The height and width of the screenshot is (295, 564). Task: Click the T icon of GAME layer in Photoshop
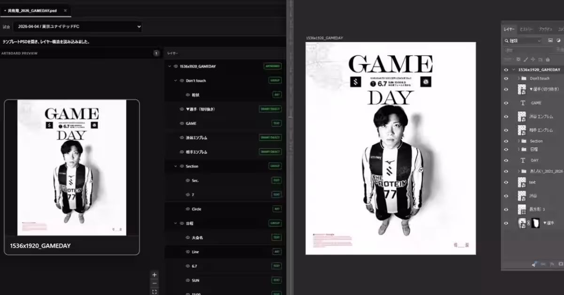522,102
